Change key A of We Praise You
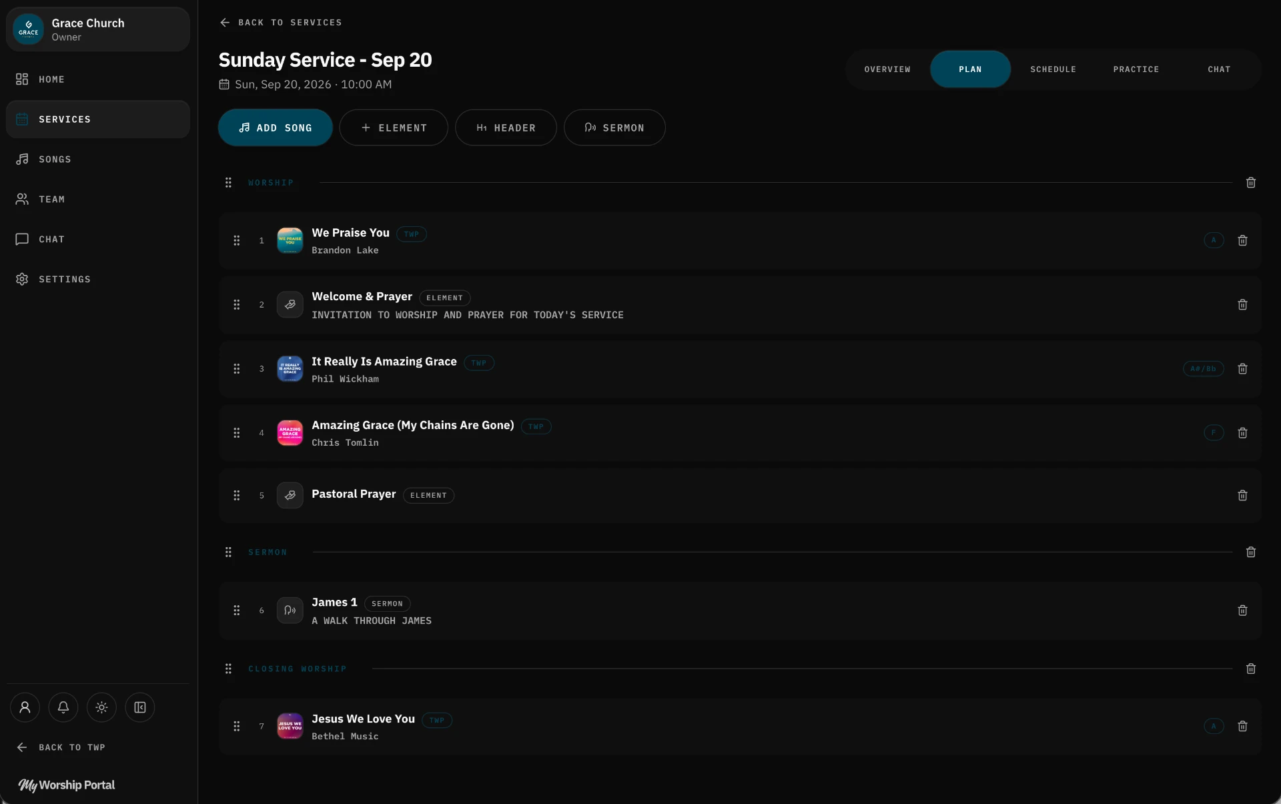This screenshot has height=804, width=1281. 1214,240
